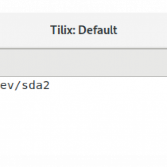Focus the empty white terminal area
Viewport: 167px width, 167px height.
click(83, 125)
